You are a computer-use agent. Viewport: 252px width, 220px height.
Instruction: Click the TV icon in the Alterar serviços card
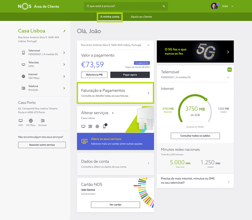[x=83, y=126]
